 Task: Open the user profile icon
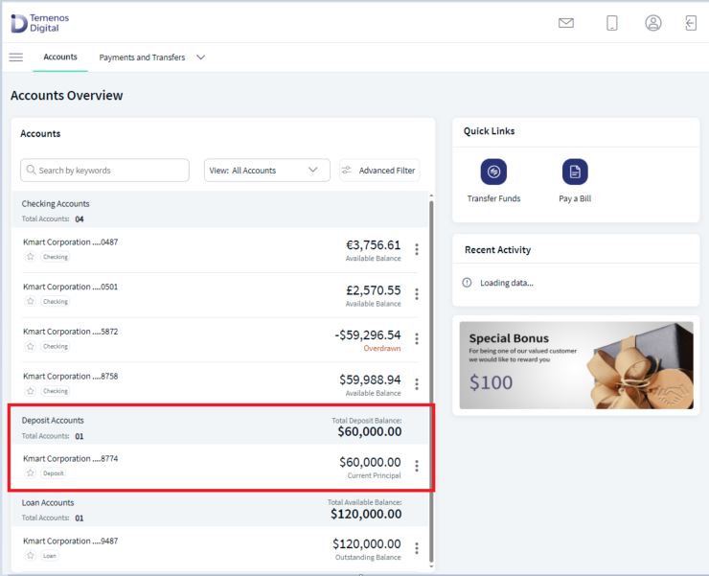point(652,23)
